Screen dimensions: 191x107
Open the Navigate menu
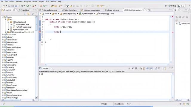click(x=27, y=2)
